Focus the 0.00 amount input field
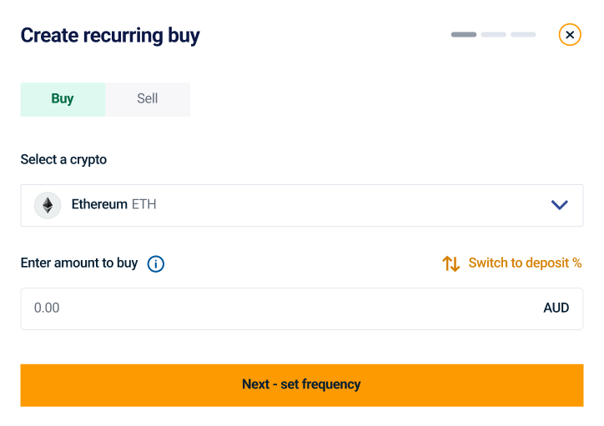 click(275, 308)
